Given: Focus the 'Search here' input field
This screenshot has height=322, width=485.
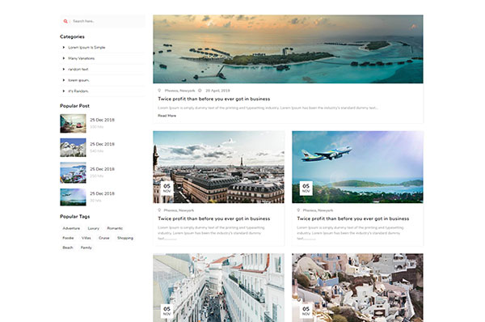Looking at the screenshot, I should tap(107, 21).
